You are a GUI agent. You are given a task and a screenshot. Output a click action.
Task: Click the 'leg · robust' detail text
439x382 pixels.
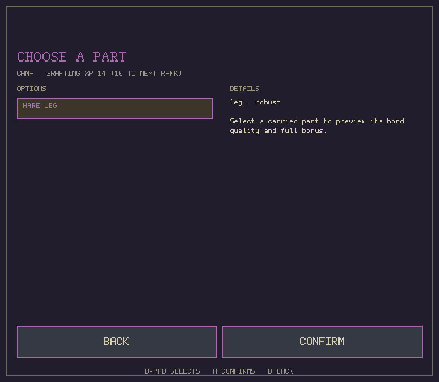255,102
